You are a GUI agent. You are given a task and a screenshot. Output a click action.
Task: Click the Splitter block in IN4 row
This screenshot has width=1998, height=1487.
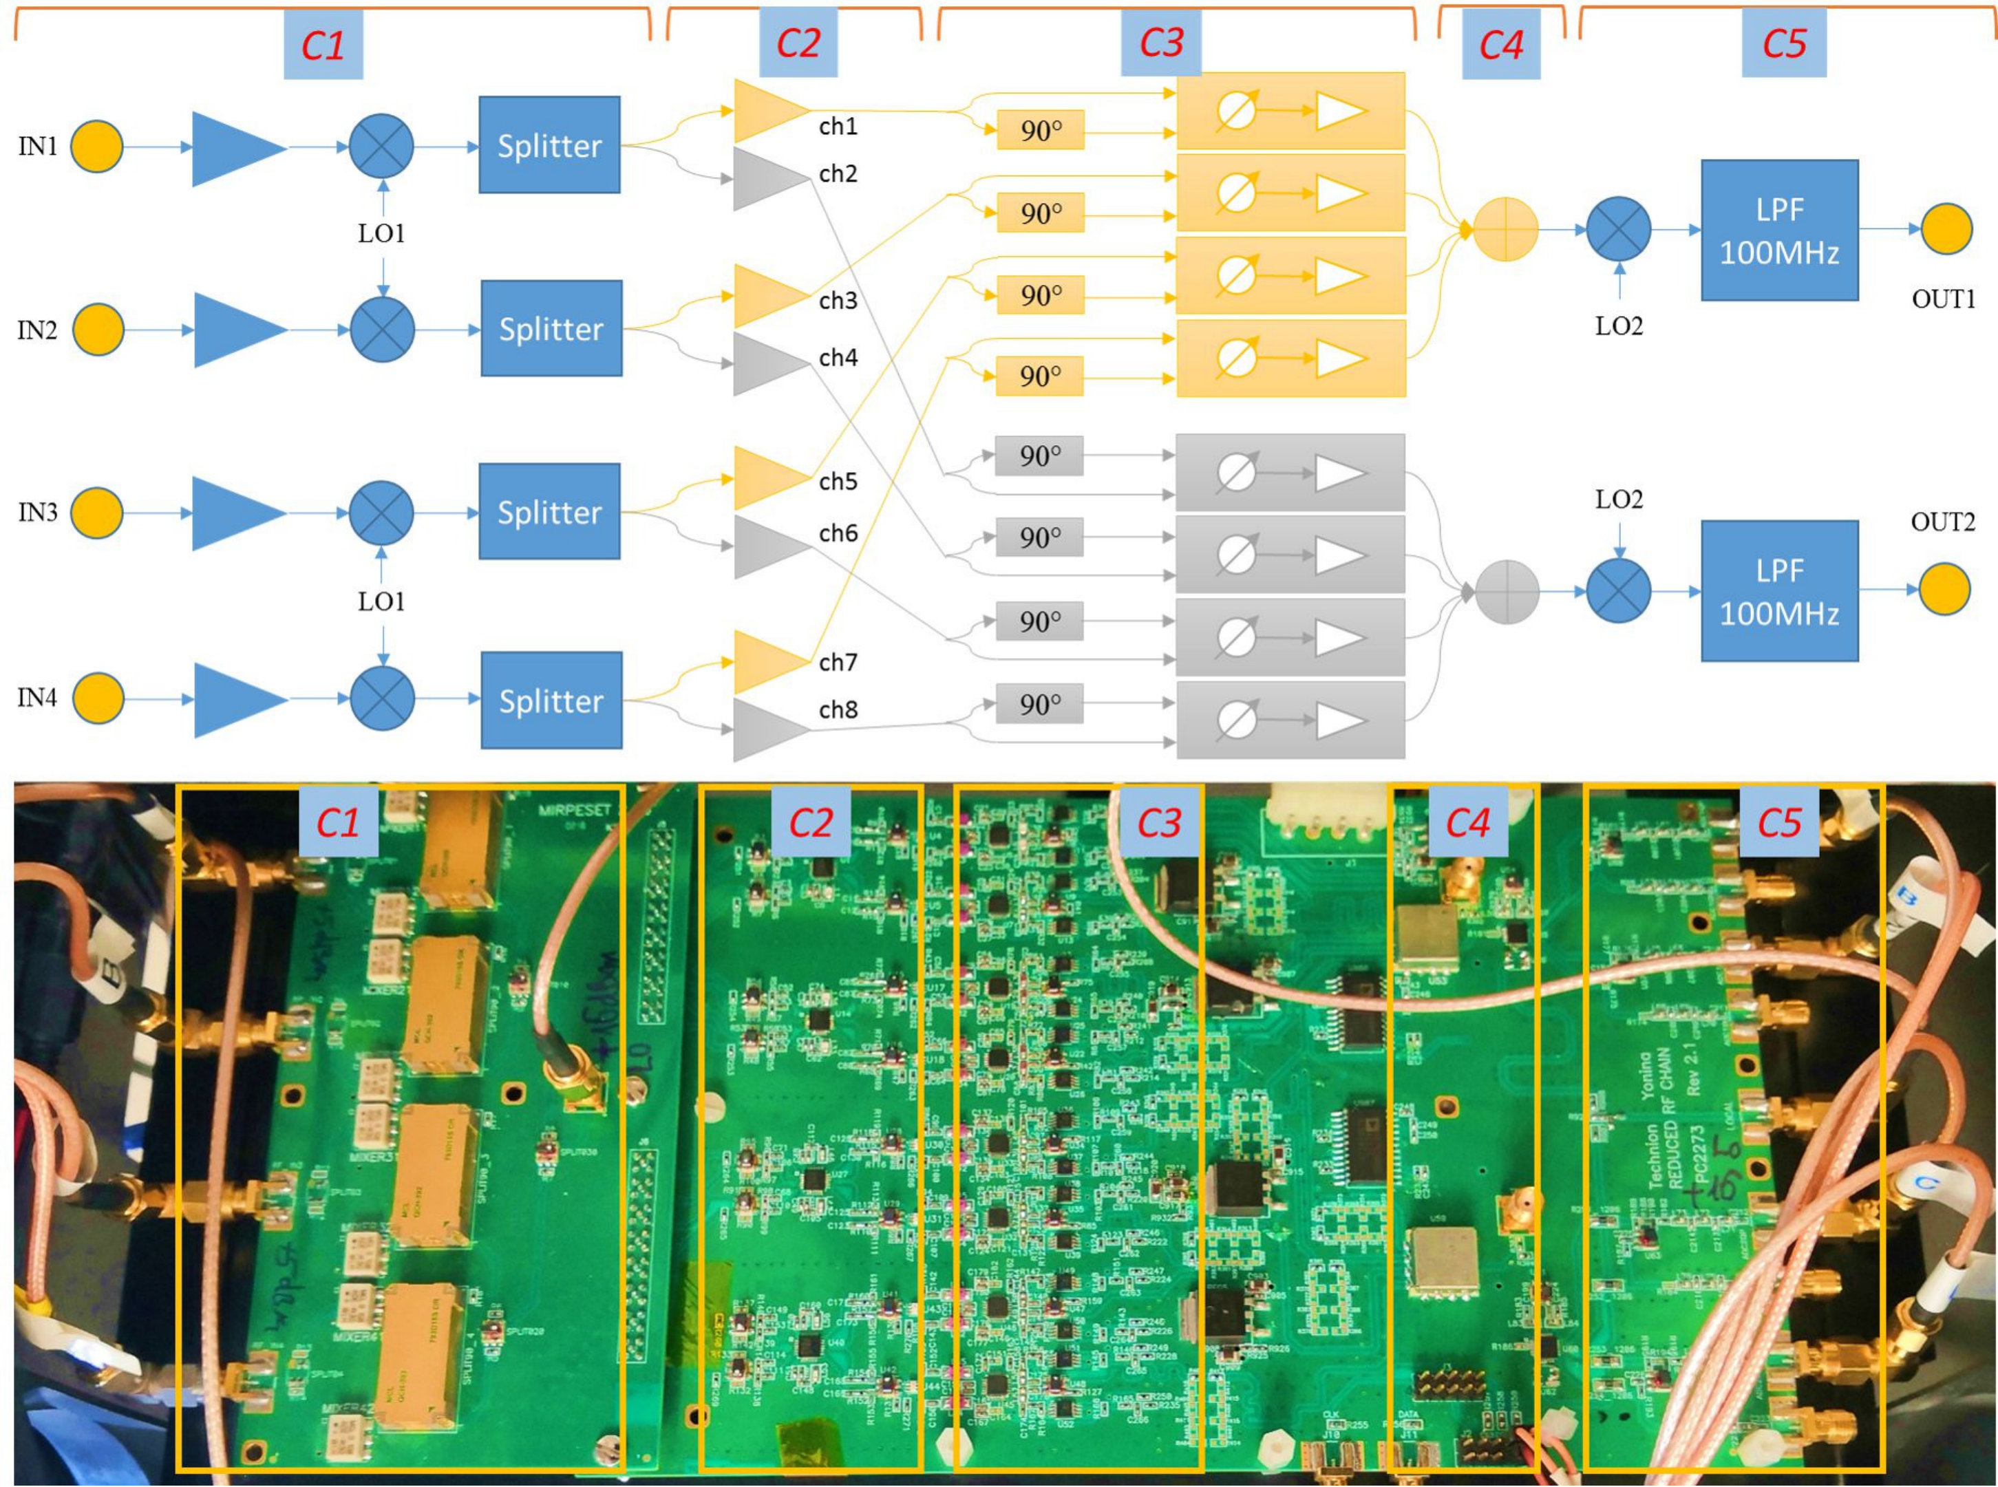551,700
